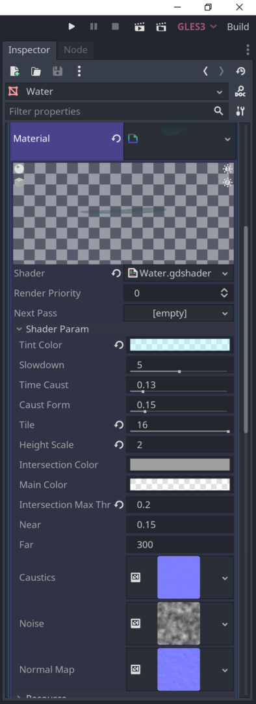Open the GLES3 renderer dropdown
256x704 pixels.
click(197, 27)
